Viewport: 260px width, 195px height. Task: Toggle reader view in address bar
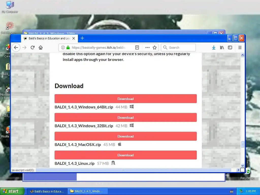(137, 47)
